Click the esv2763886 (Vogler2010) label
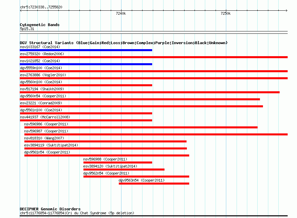 coord(43,75)
